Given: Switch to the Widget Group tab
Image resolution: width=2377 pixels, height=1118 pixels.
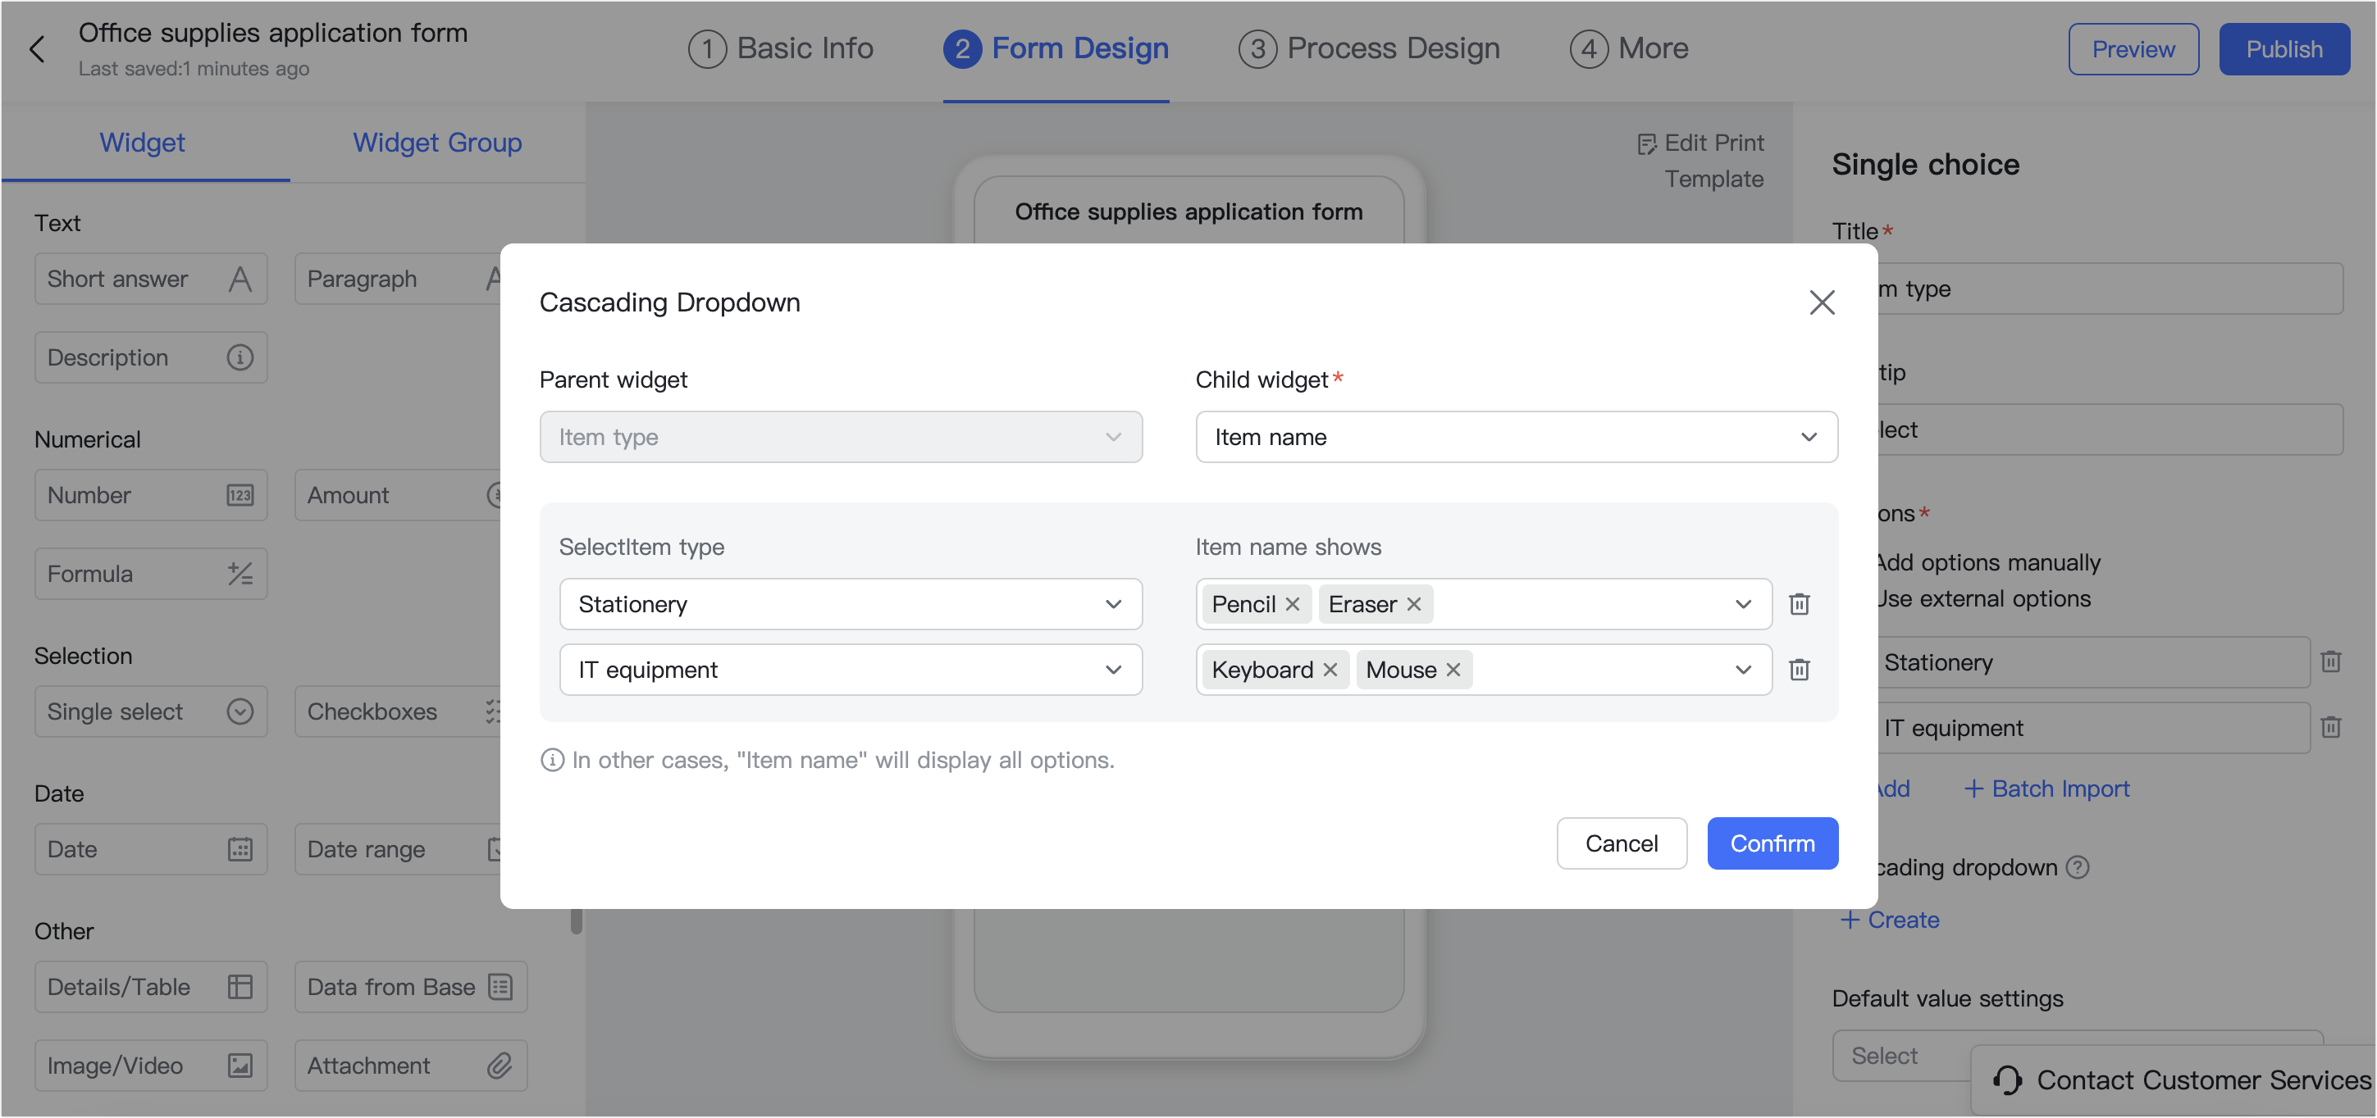Looking at the screenshot, I should point(436,143).
